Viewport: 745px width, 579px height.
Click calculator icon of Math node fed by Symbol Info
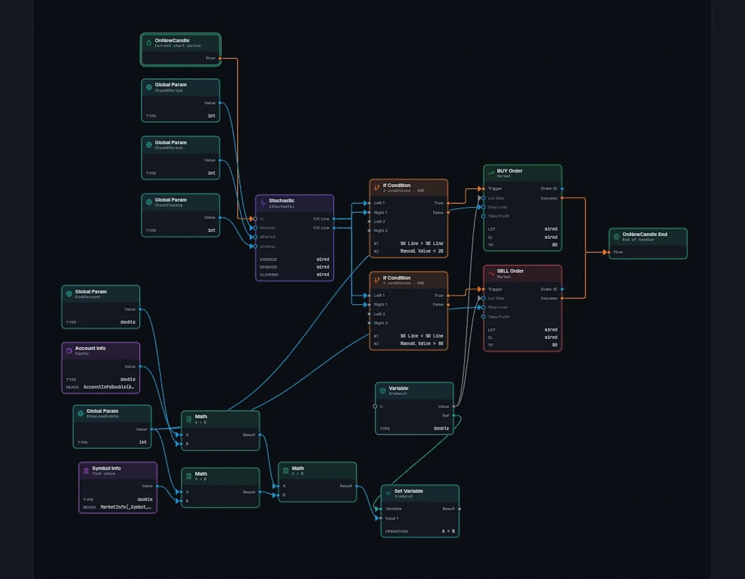[x=189, y=476]
